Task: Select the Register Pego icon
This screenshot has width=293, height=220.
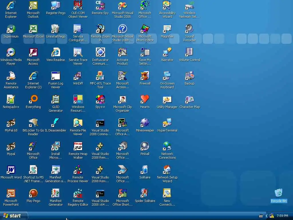Action: coord(56,5)
